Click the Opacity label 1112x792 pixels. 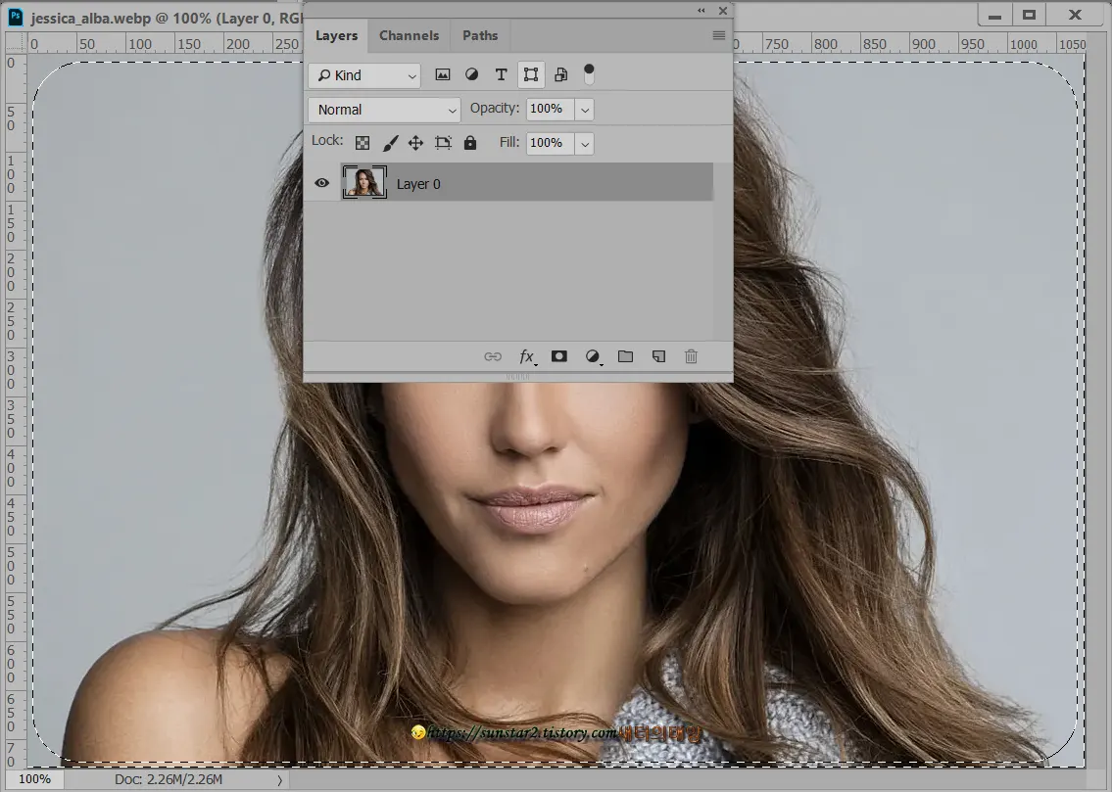click(495, 109)
